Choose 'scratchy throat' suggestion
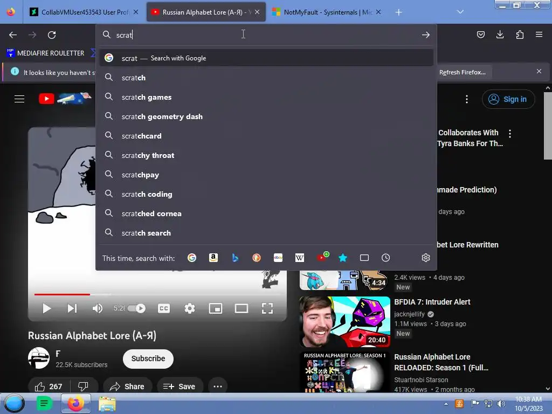 [x=266, y=155]
